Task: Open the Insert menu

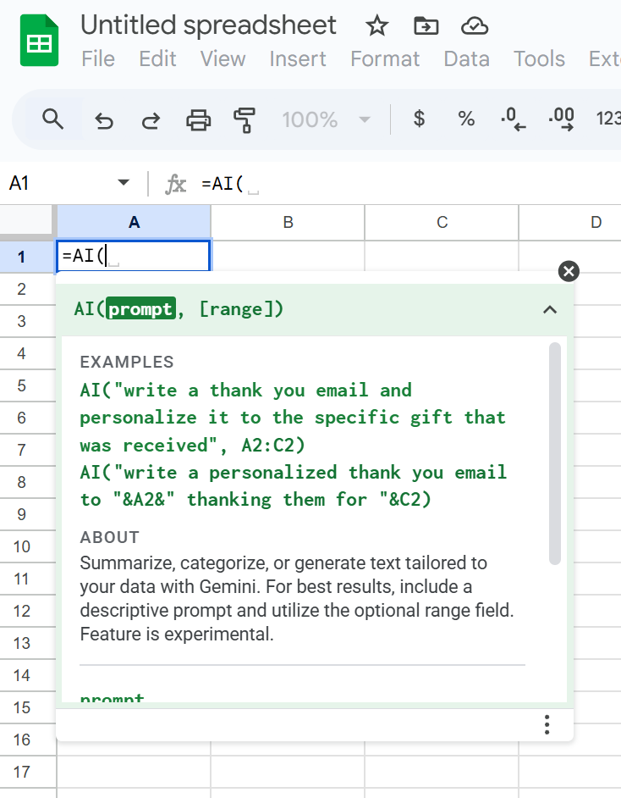Action: (x=298, y=59)
